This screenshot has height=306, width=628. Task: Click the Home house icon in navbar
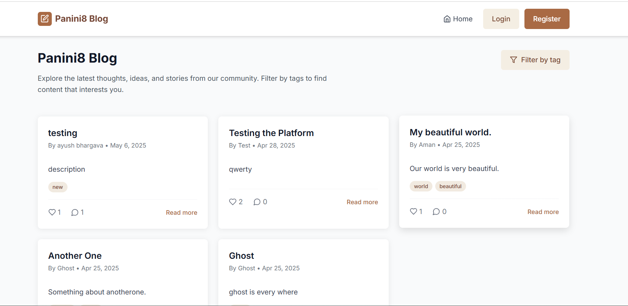click(447, 19)
